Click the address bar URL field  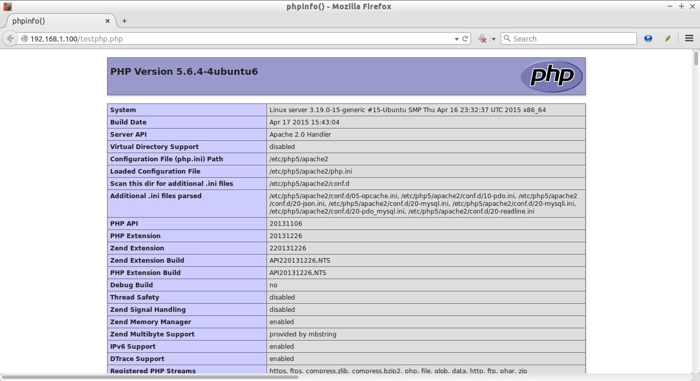pos(241,38)
